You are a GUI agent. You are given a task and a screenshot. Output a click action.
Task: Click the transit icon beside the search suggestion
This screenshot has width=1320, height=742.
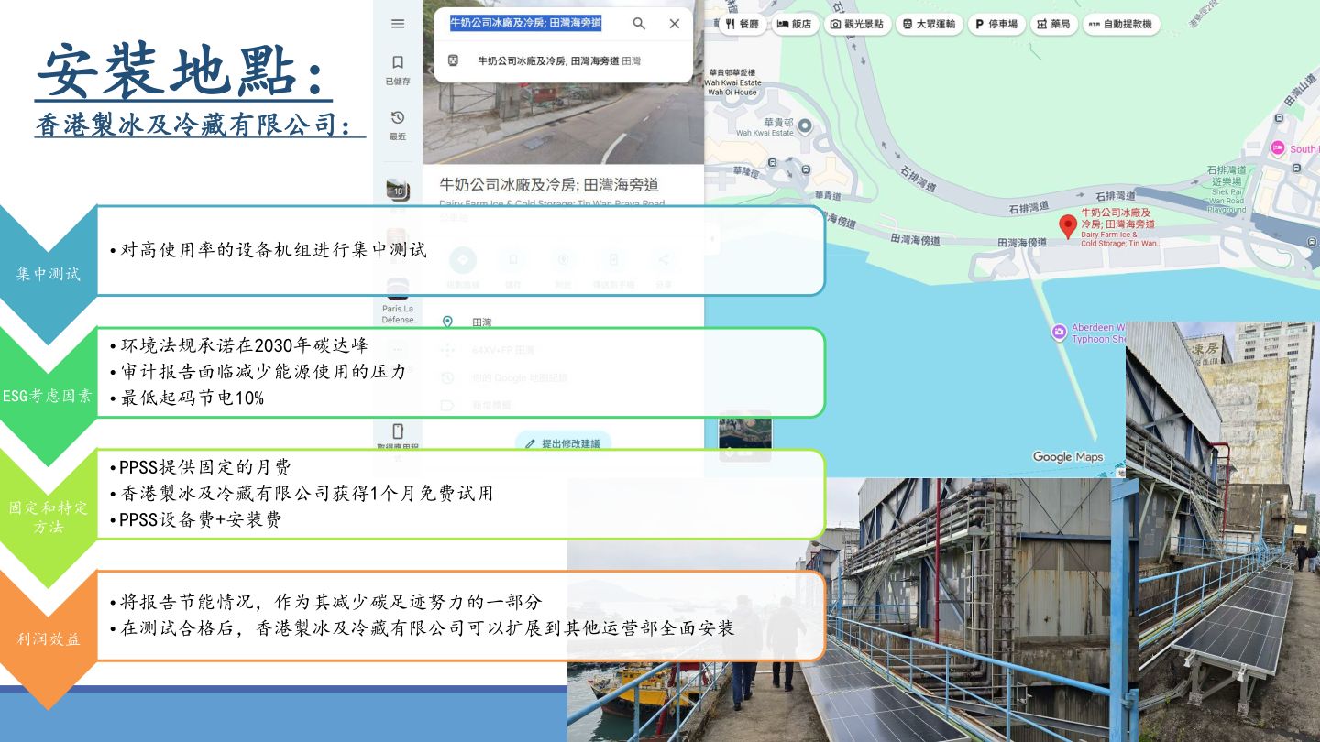coord(453,60)
